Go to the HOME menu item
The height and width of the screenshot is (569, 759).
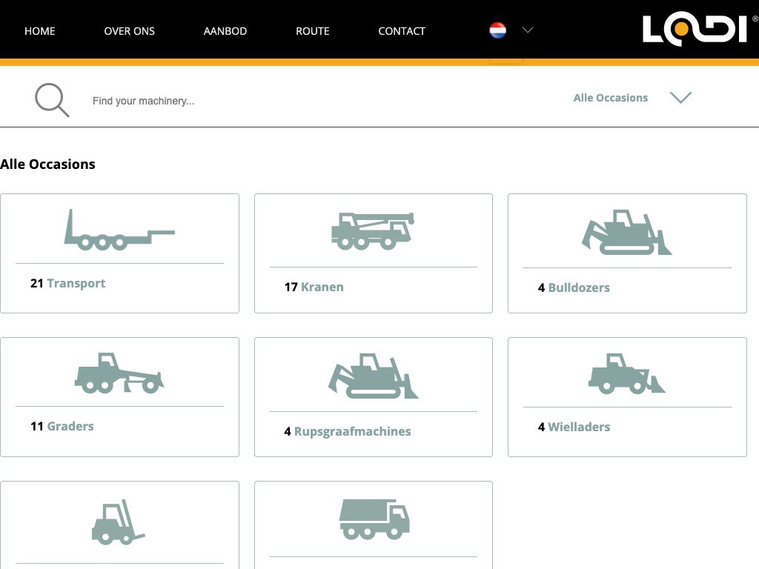click(x=40, y=31)
